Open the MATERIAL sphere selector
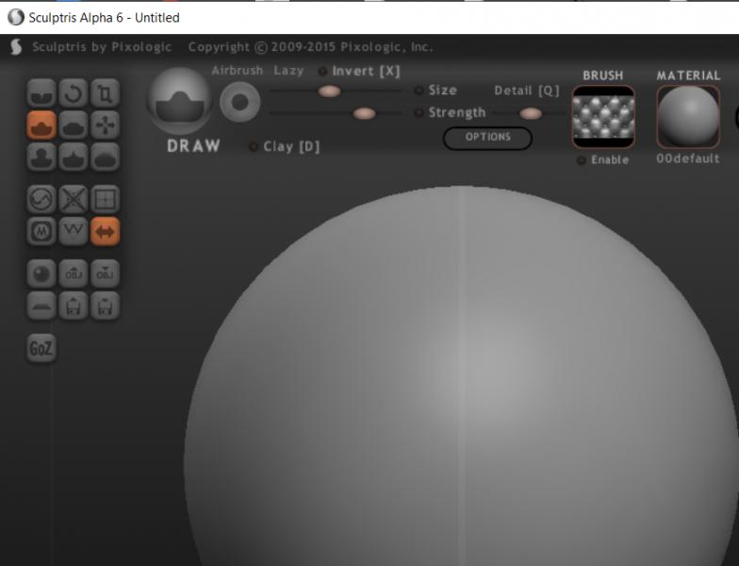The image size is (739, 566). click(687, 117)
